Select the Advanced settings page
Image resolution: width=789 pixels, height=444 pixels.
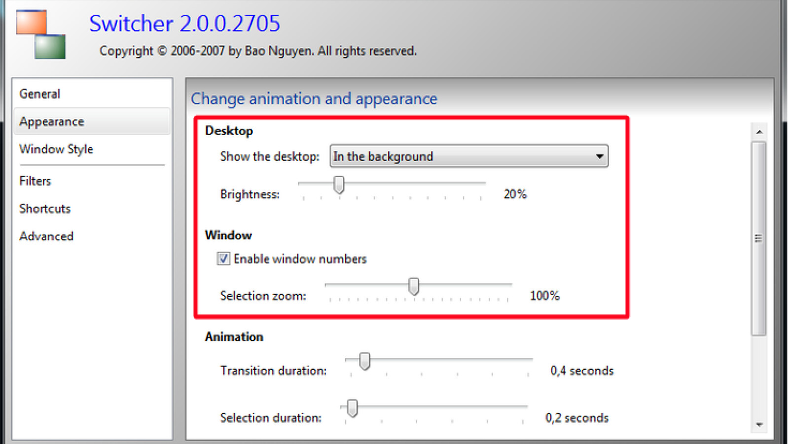coord(46,236)
